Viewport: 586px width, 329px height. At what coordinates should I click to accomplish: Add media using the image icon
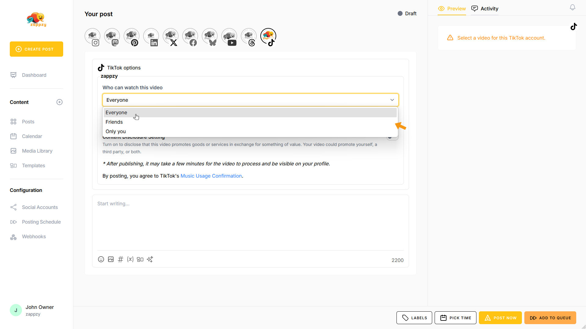pyautogui.click(x=111, y=259)
